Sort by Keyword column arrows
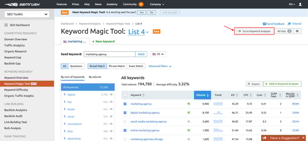 (x=144, y=95)
